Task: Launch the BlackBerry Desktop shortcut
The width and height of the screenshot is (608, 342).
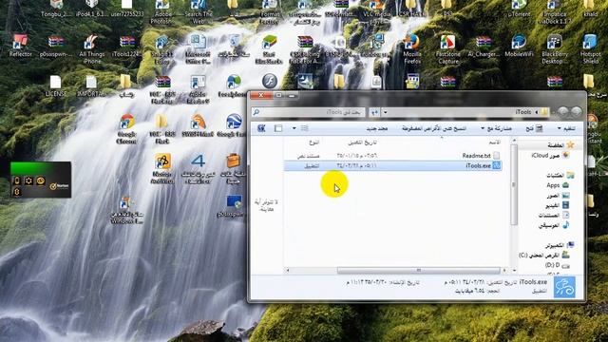Action: 555,49
